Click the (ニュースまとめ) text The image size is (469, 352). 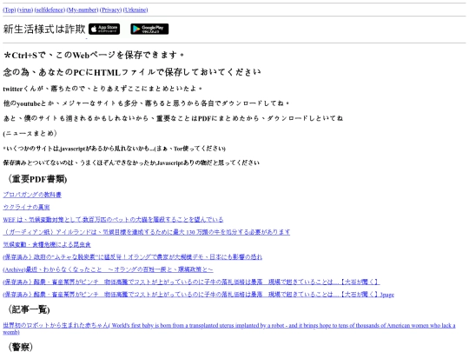30,133
